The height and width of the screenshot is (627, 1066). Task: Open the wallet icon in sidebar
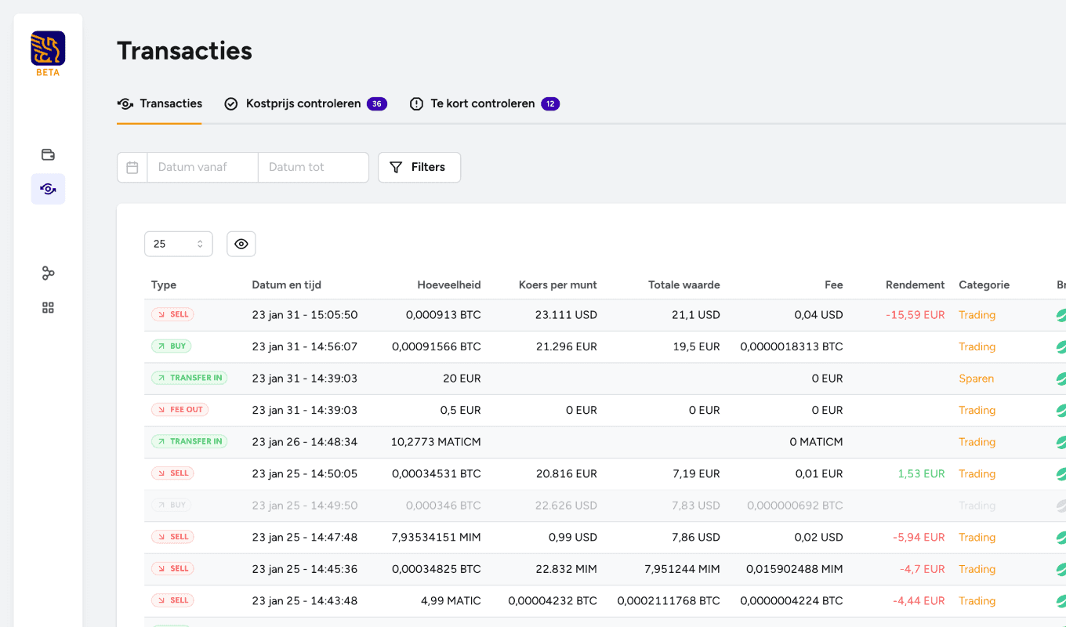point(48,154)
